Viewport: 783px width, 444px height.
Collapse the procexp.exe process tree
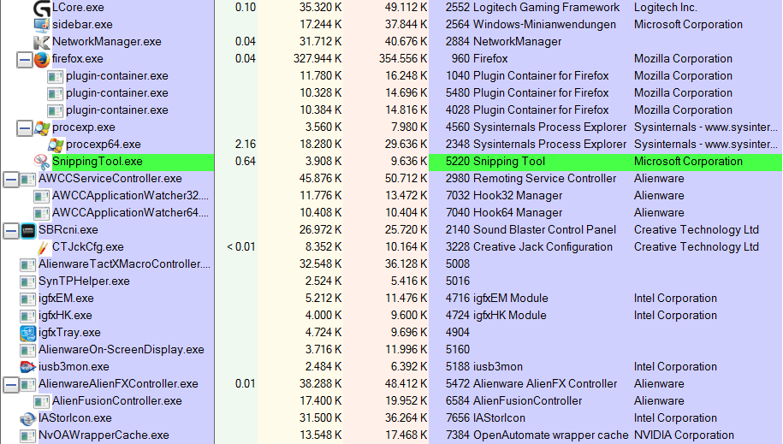[24, 127]
